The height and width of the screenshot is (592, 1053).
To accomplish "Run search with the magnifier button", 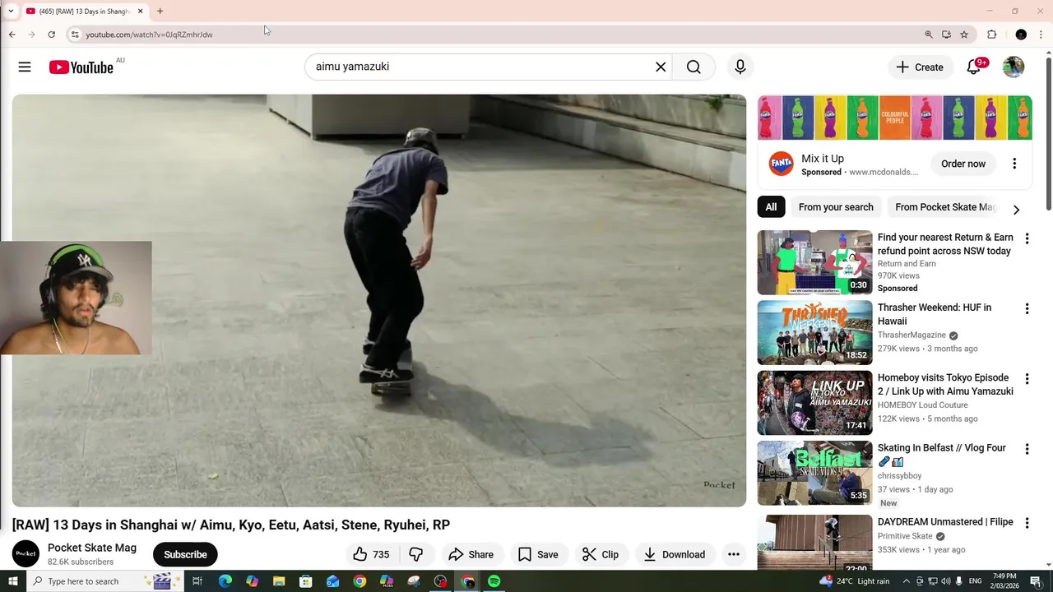I will pos(693,67).
